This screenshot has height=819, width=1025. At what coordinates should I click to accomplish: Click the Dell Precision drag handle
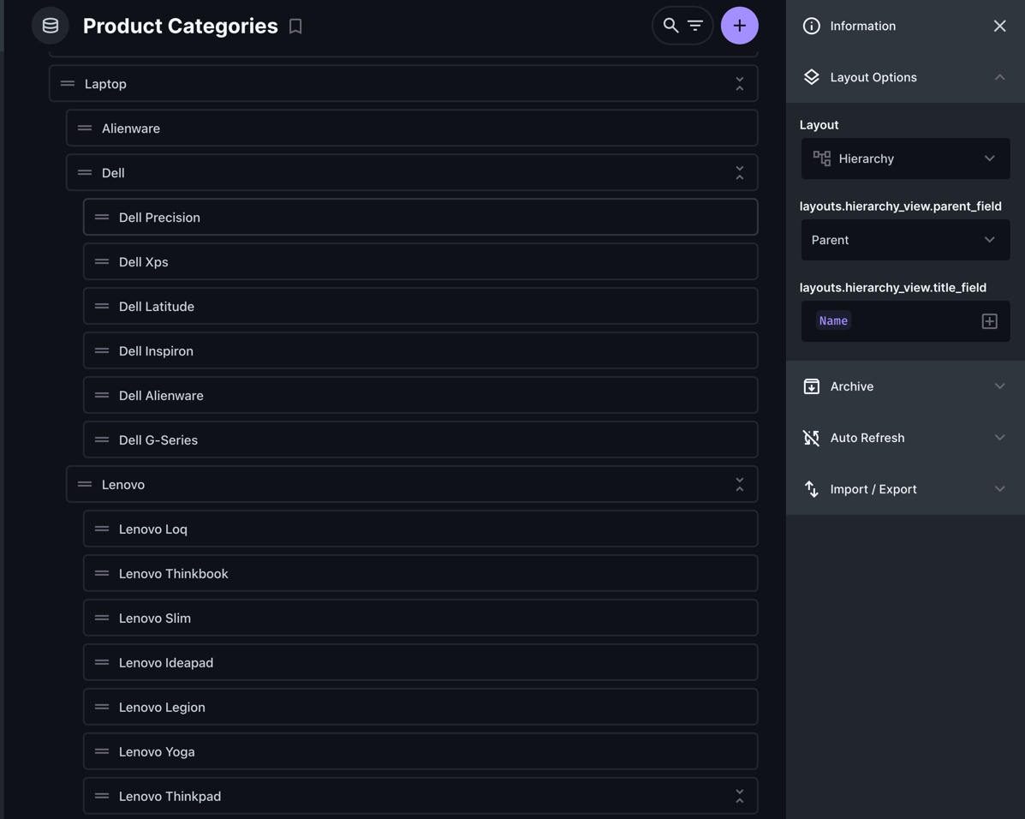[x=101, y=218]
